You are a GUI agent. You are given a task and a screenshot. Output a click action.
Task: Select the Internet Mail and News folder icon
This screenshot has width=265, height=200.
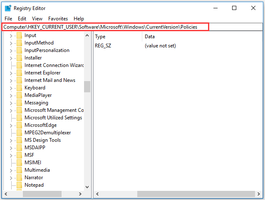(x=19, y=80)
